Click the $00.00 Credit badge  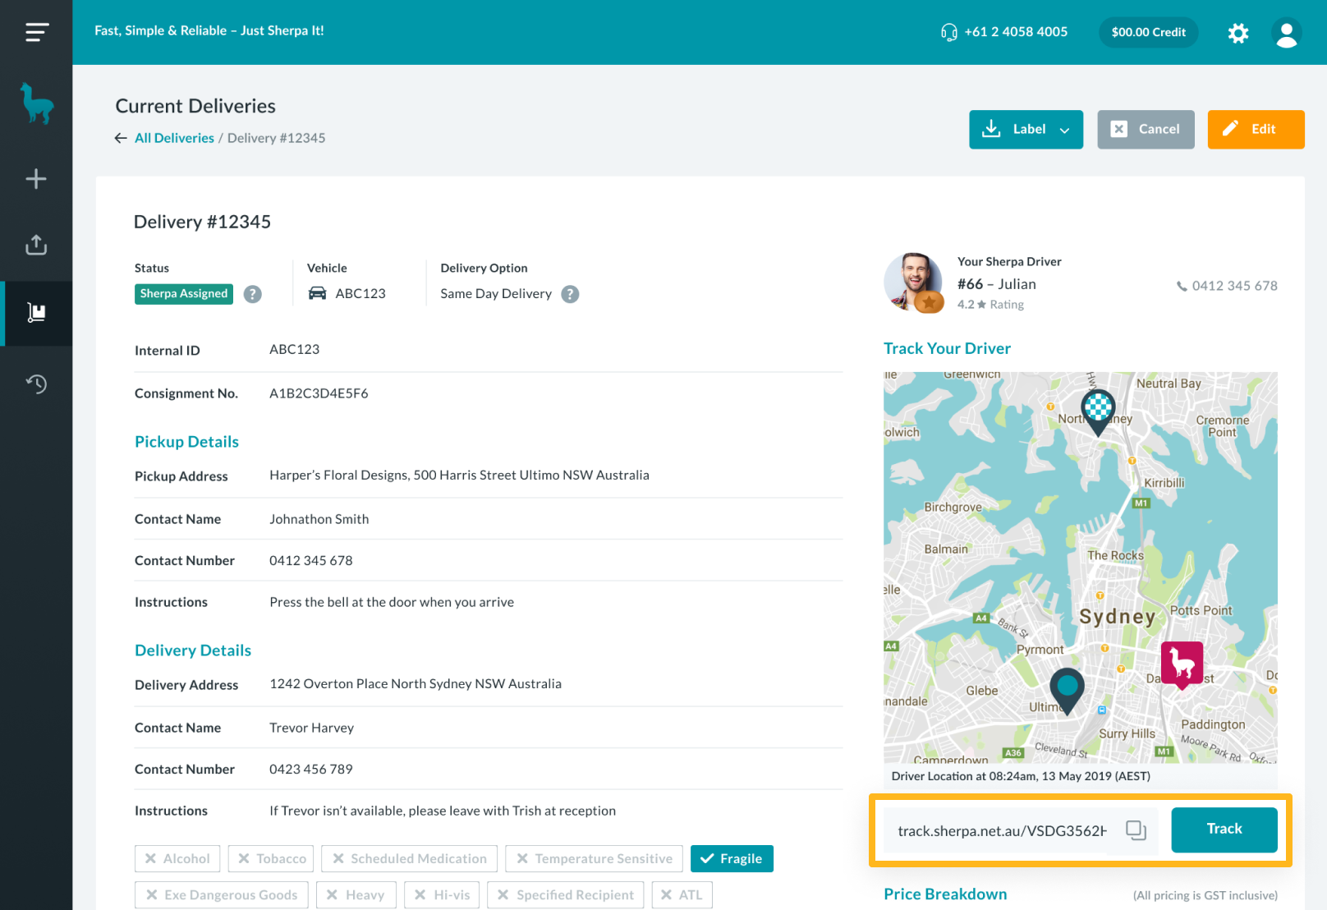point(1148,33)
